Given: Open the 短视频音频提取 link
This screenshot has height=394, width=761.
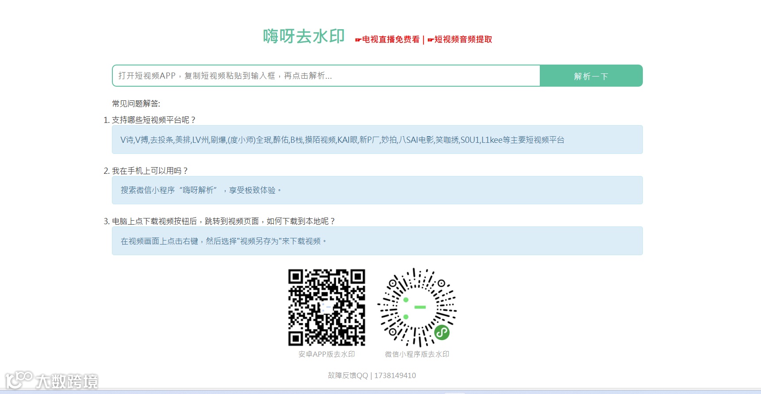Looking at the screenshot, I should click(x=460, y=39).
